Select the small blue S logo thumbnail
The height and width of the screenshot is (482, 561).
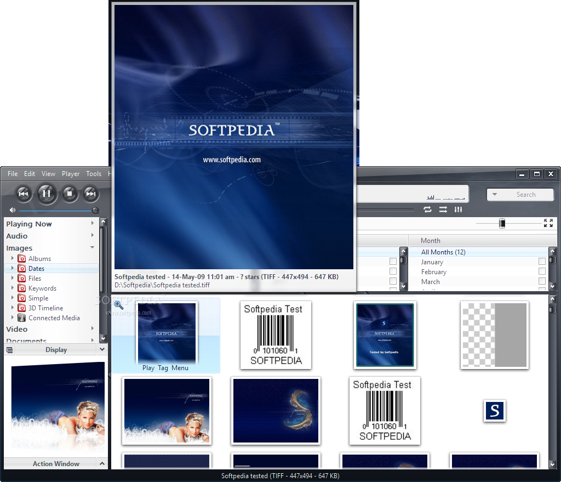pos(495,411)
